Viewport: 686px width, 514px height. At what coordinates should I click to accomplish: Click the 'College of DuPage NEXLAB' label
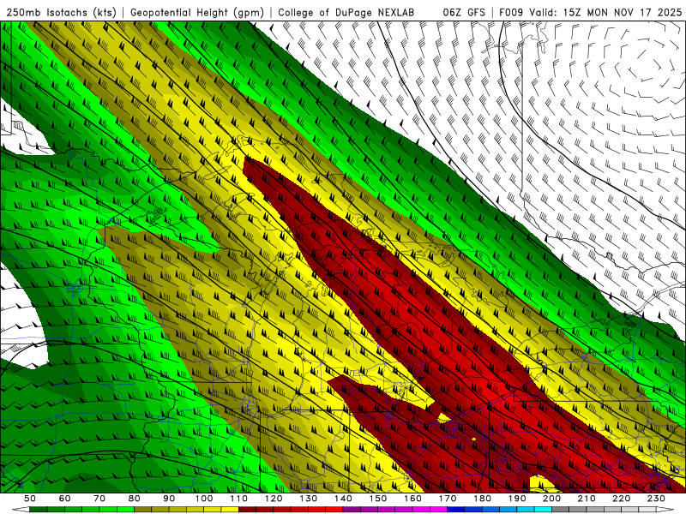coord(346,12)
